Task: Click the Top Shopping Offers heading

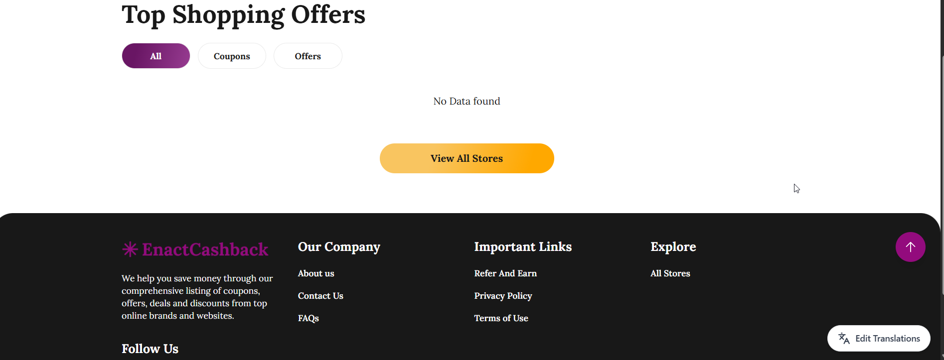Action: [x=243, y=14]
